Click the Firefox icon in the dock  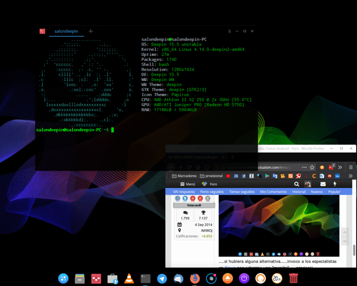(x=195, y=278)
